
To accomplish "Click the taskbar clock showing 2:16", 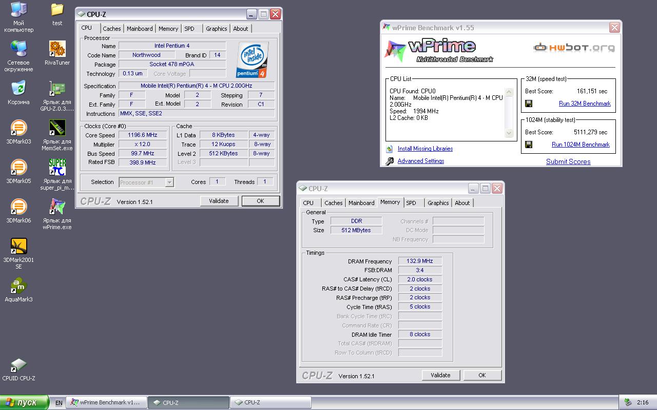I will [643, 402].
